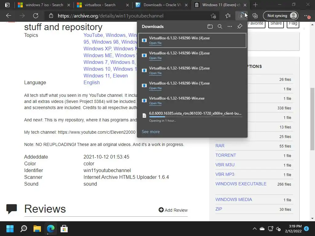Click the Add Review plus icon
The height and width of the screenshot is (236, 315).
tap(161, 210)
